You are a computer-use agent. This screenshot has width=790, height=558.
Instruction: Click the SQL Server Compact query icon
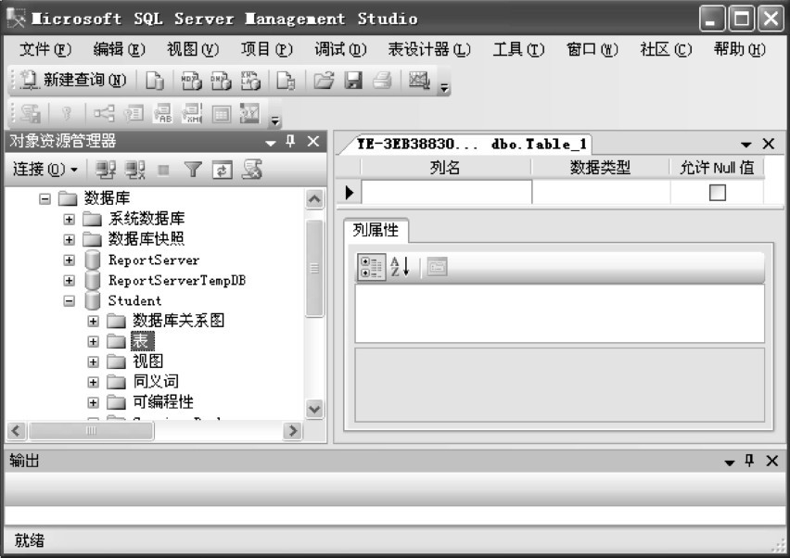click(x=286, y=80)
